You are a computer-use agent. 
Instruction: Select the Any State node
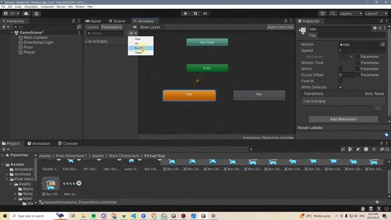point(207,42)
